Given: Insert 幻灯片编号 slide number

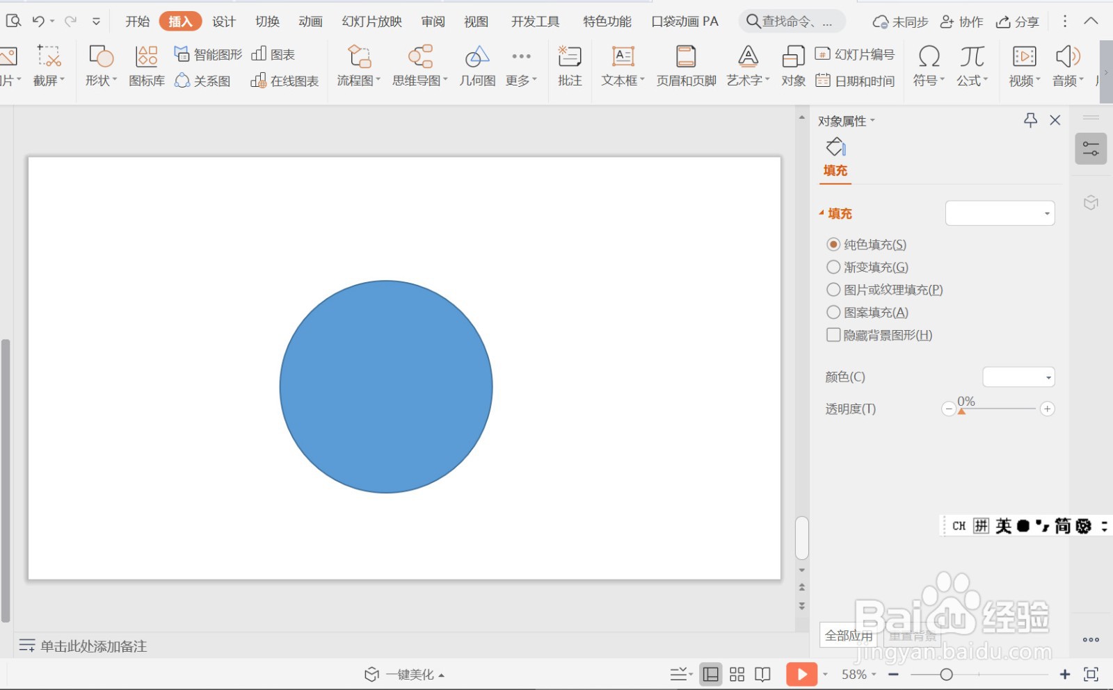Looking at the screenshot, I should [x=855, y=54].
